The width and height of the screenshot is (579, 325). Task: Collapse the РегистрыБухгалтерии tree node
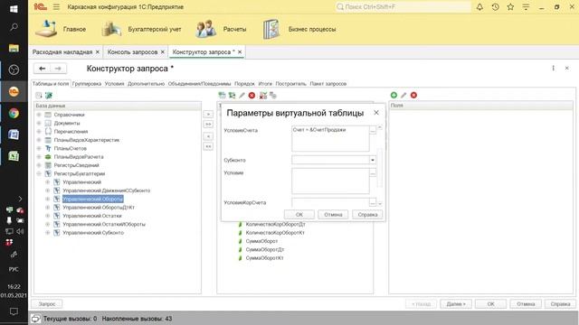[39, 173]
